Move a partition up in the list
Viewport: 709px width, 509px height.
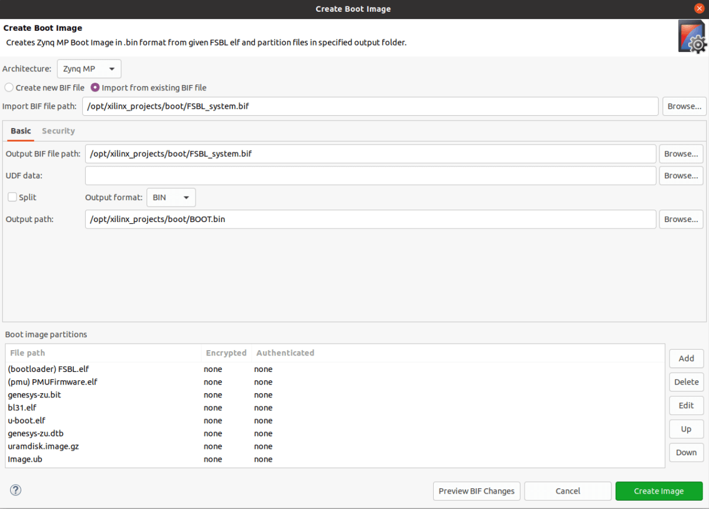[x=686, y=429]
